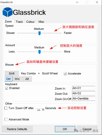Disable the Keyboard Enabled checkbox
This screenshot has width=102, height=135.
[7, 88]
